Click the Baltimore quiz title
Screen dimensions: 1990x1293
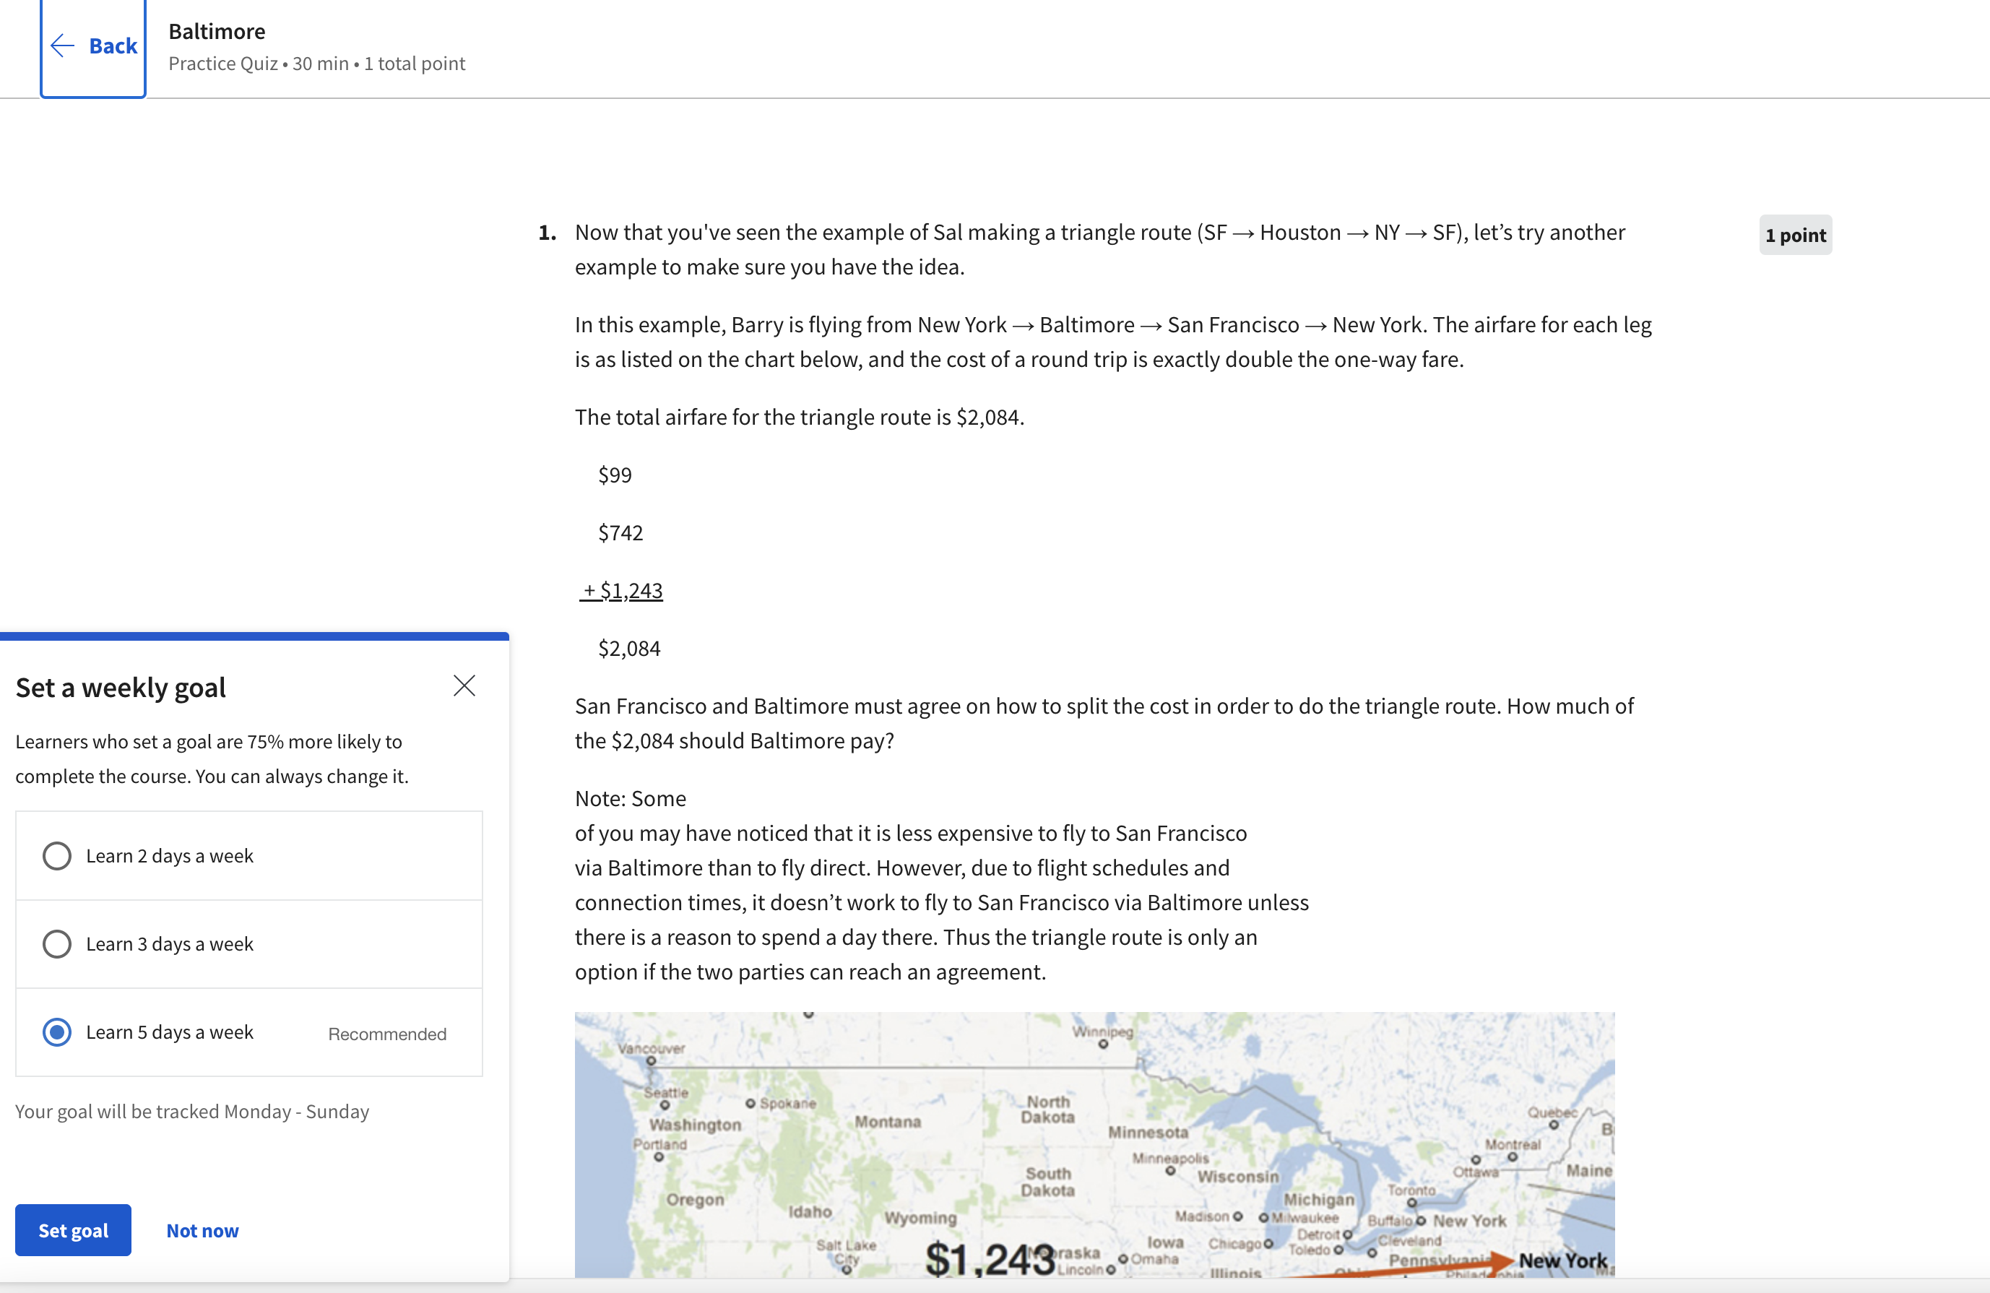click(217, 32)
